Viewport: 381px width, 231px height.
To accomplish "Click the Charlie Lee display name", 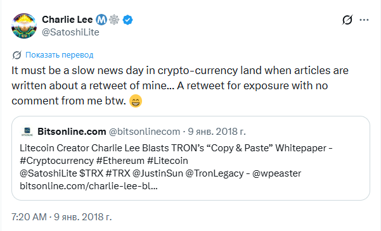I will [x=67, y=20].
